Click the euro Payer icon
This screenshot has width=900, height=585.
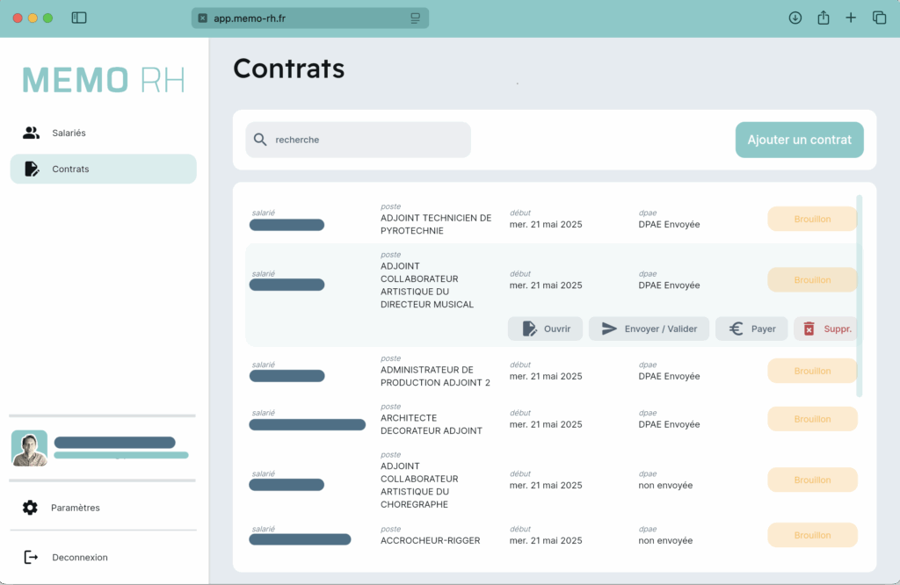[737, 329]
